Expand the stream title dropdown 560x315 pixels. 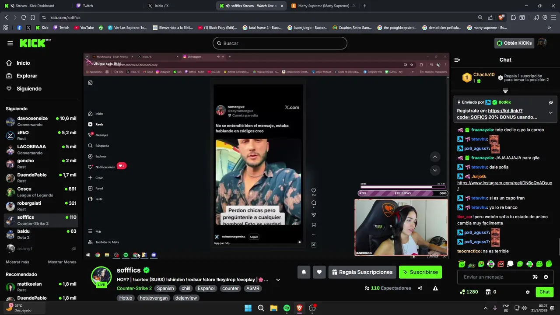(x=278, y=280)
